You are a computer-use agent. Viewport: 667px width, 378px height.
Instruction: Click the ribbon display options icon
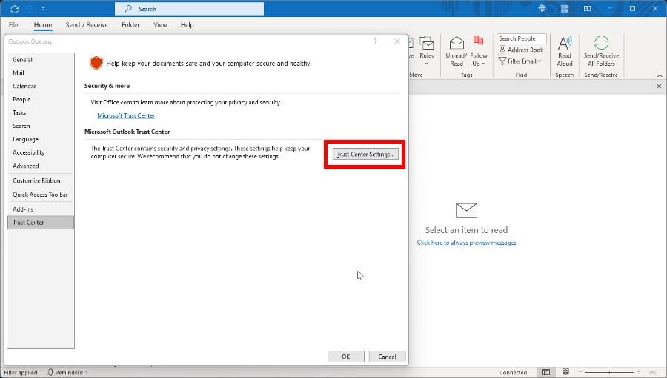tap(588, 8)
